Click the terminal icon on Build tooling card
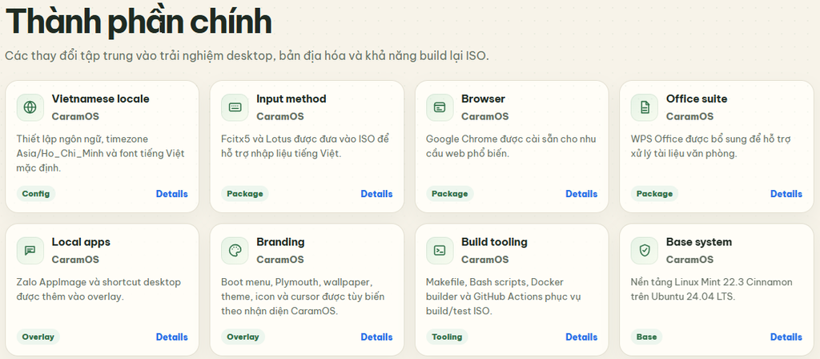 coord(440,251)
